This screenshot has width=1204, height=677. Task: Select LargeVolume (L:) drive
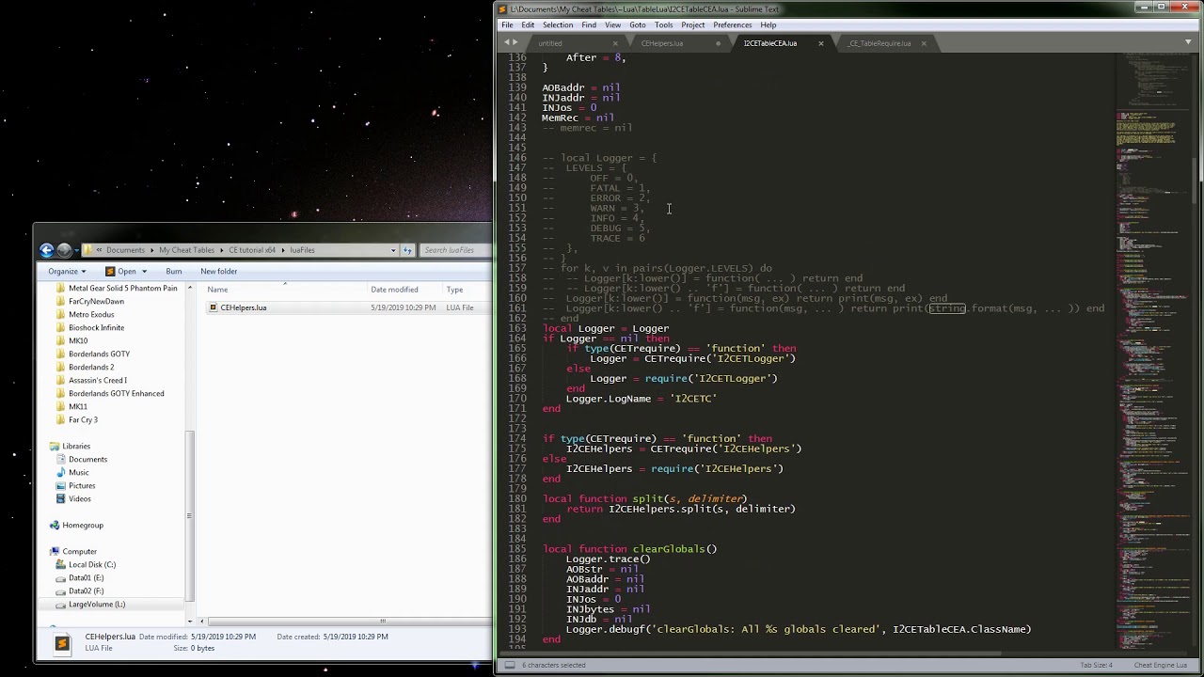click(97, 604)
